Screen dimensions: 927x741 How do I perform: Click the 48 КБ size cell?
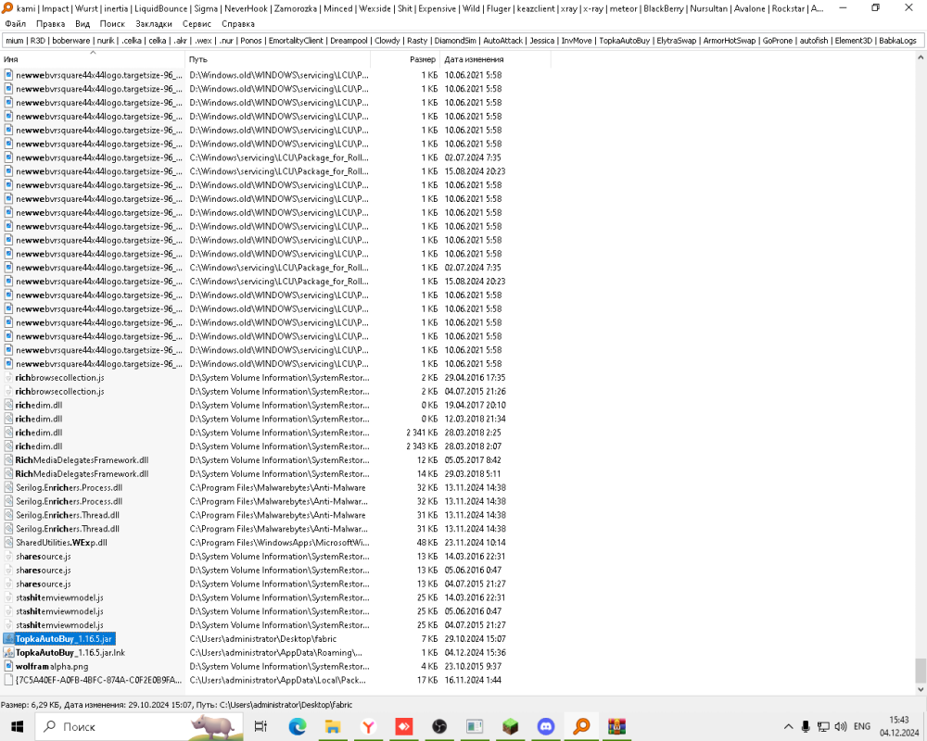click(426, 543)
